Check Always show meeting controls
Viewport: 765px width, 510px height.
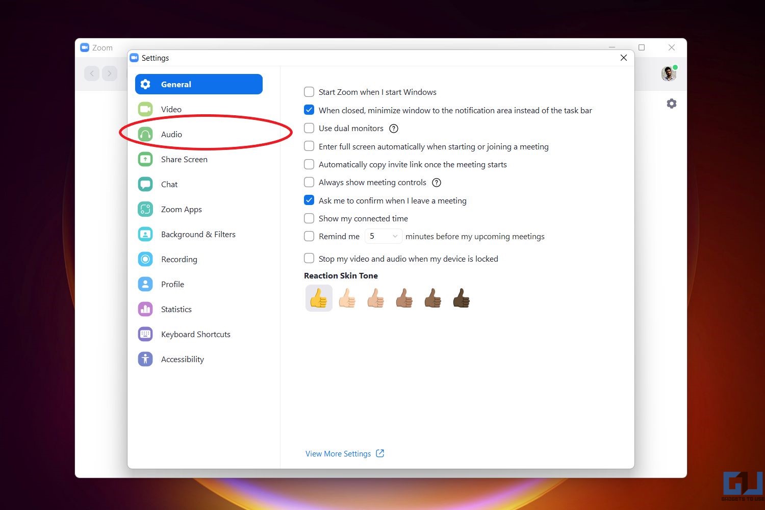[309, 182]
